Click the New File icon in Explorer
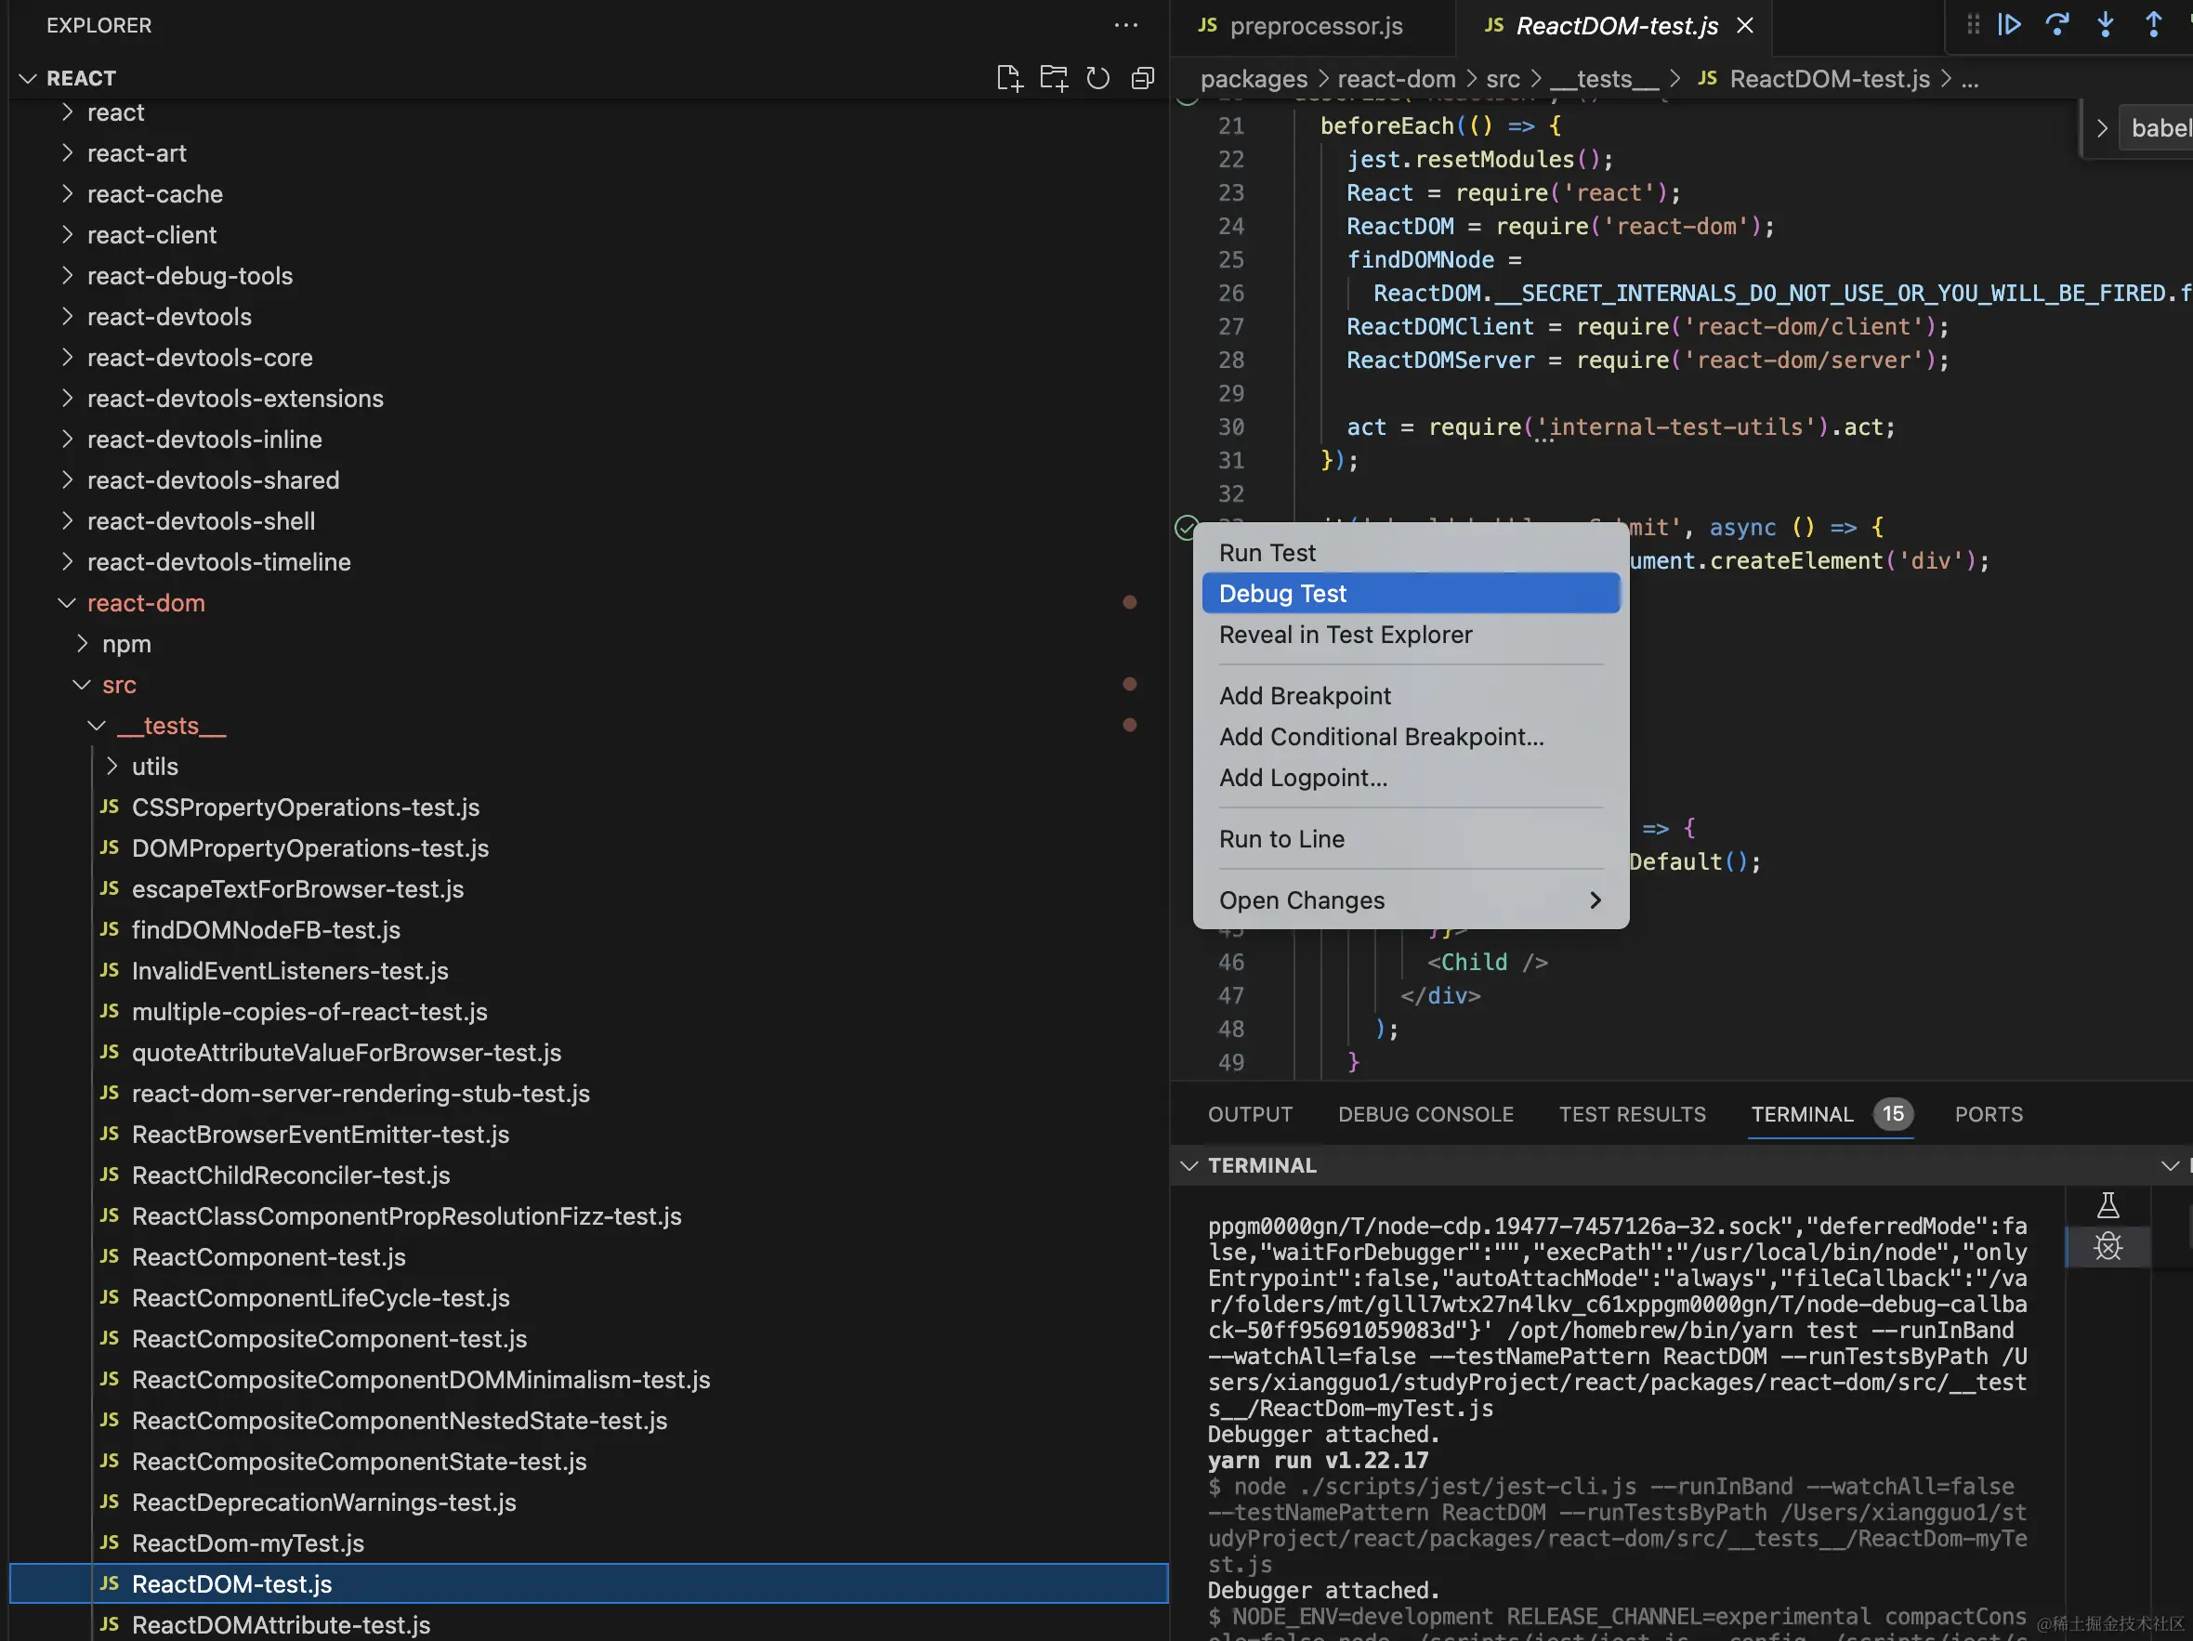This screenshot has width=2193, height=1641. [x=1008, y=78]
